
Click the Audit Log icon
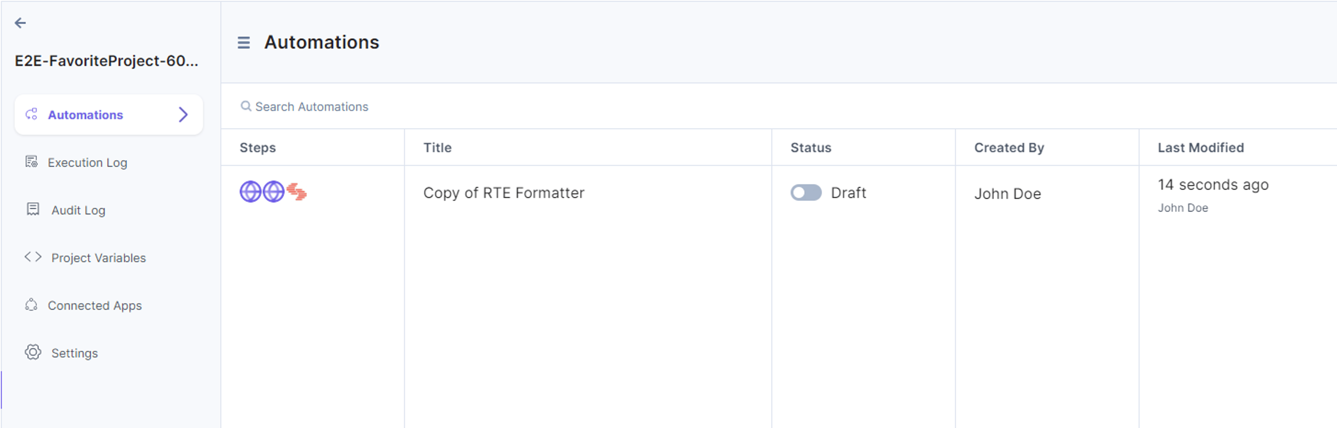33,209
